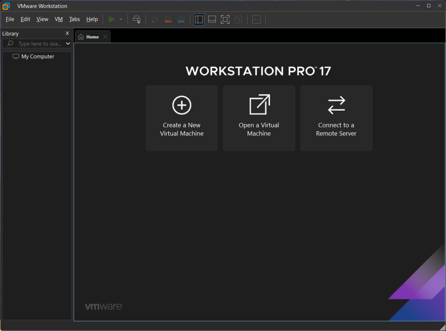Click Connect to a Remote Server
Image resolution: width=446 pixels, height=331 pixels.
point(336,118)
